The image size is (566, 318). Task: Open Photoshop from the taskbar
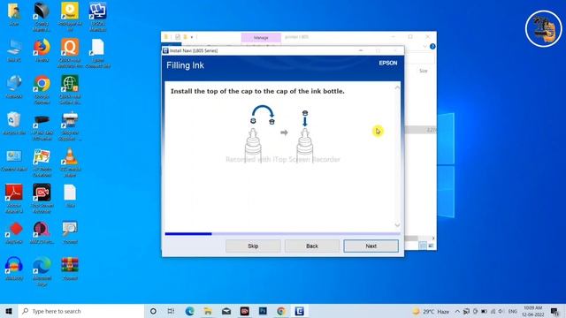tap(263, 311)
